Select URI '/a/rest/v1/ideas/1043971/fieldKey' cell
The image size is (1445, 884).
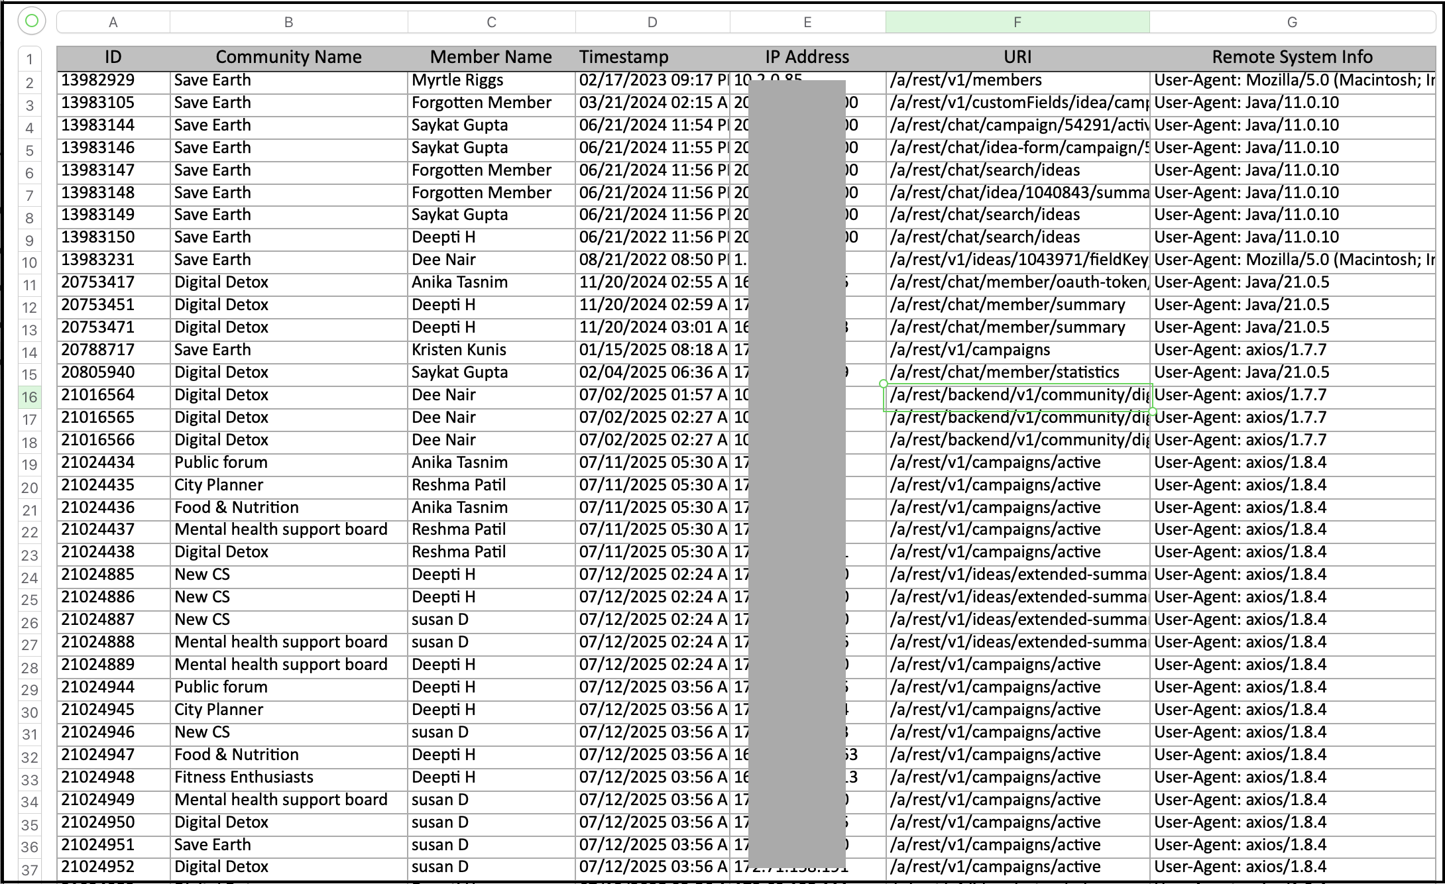(1017, 260)
